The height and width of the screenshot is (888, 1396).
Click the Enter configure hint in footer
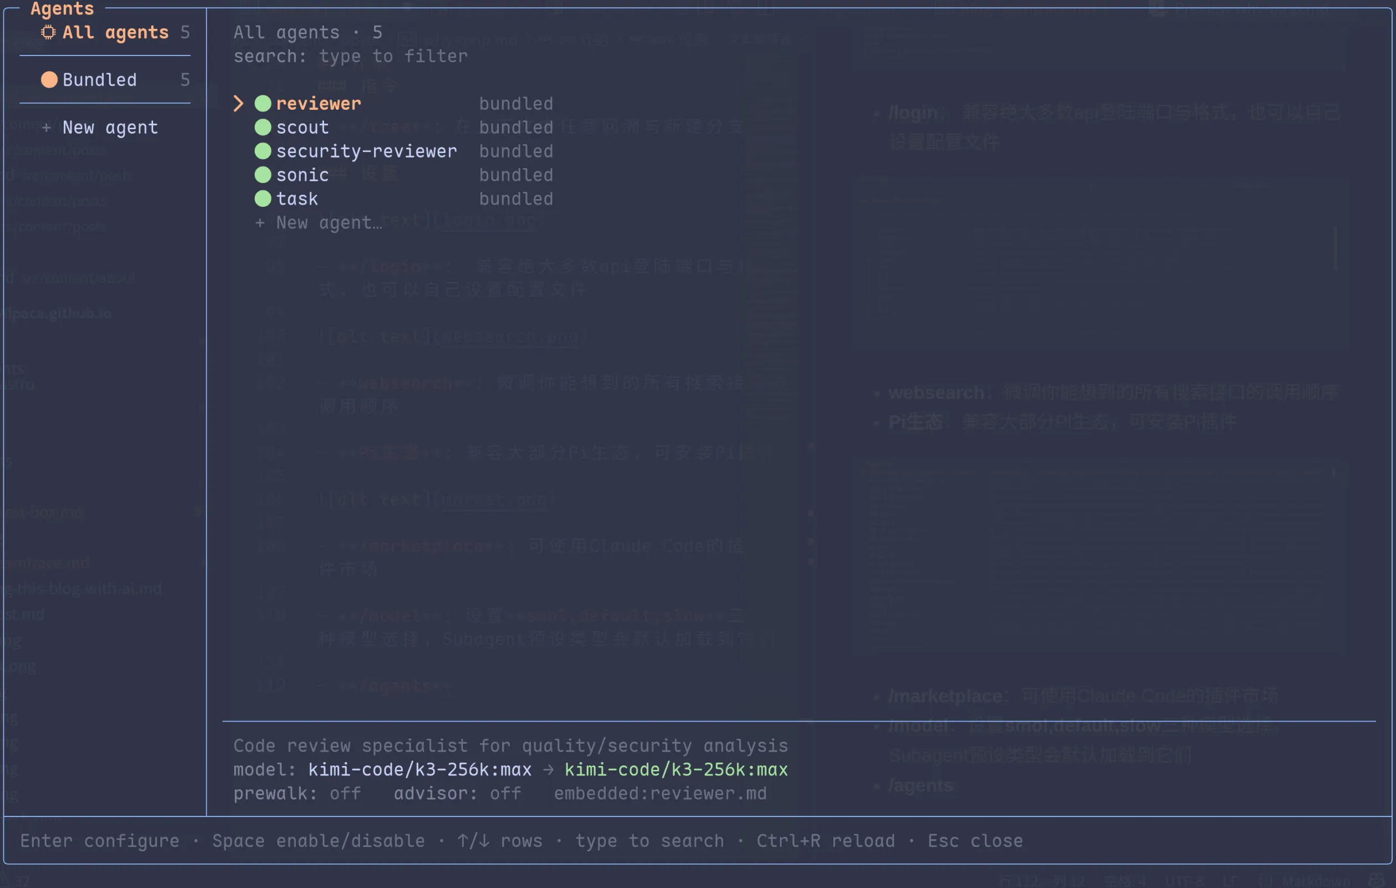pyautogui.click(x=100, y=841)
